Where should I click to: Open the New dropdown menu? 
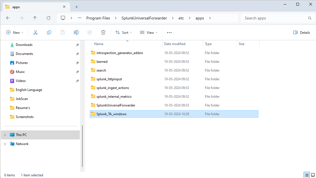(15, 33)
